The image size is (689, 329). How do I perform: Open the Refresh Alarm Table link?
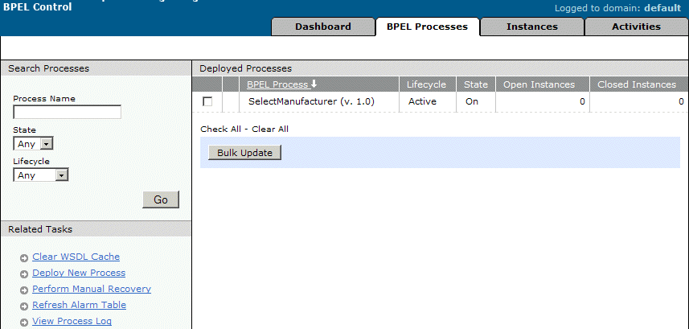point(79,305)
